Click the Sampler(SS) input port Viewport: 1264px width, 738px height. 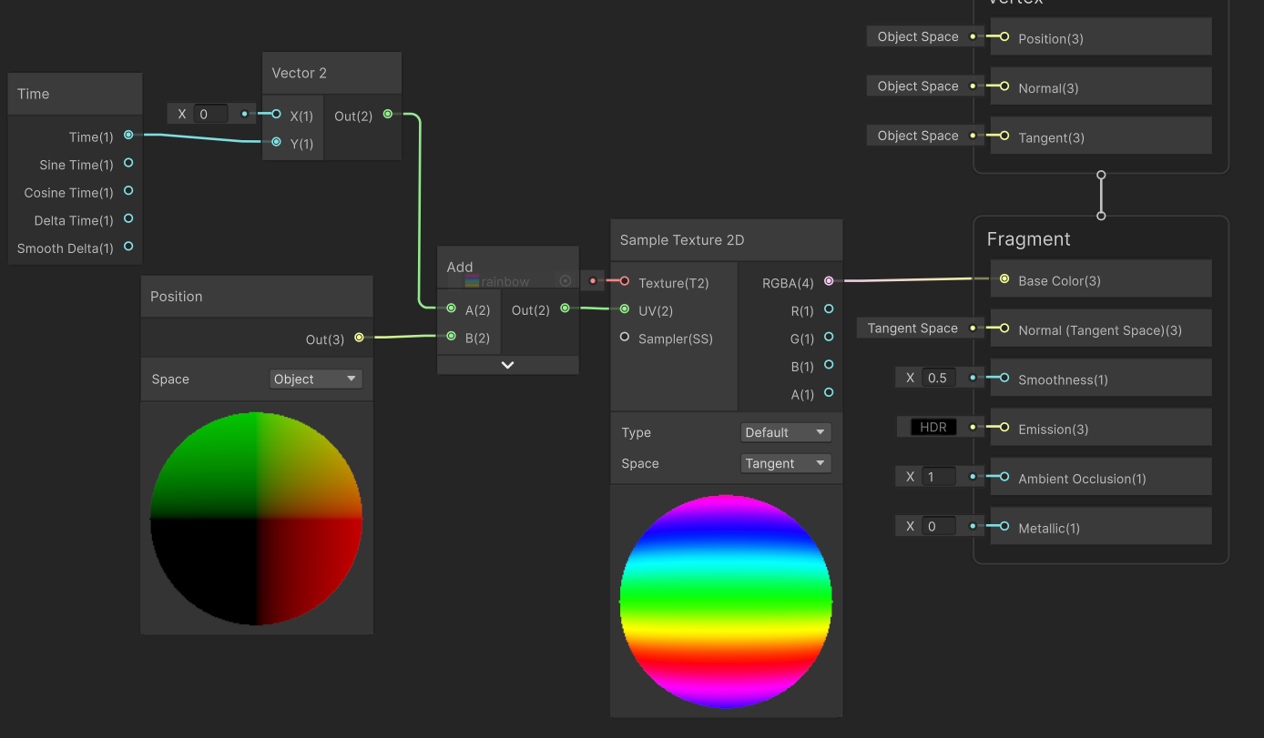(625, 337)
